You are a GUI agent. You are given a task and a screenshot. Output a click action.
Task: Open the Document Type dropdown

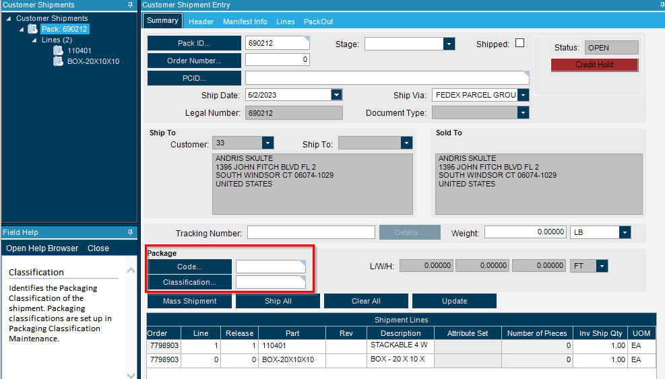[523, 113]
